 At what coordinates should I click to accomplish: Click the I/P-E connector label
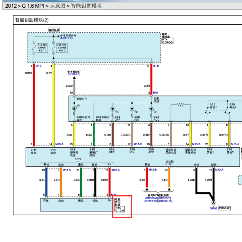38,66
